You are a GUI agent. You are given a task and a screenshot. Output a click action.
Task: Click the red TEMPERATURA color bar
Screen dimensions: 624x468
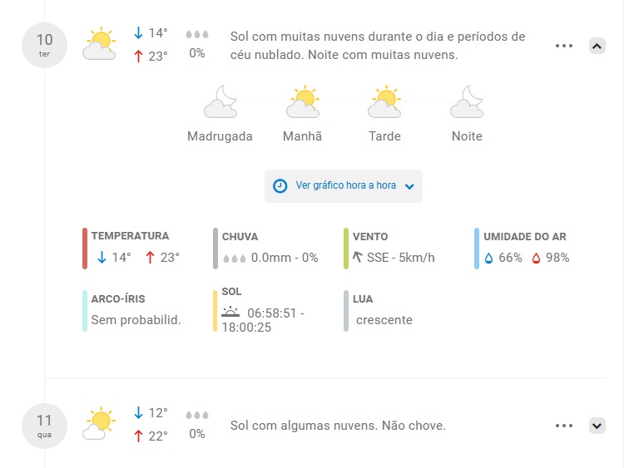[85, 249]
